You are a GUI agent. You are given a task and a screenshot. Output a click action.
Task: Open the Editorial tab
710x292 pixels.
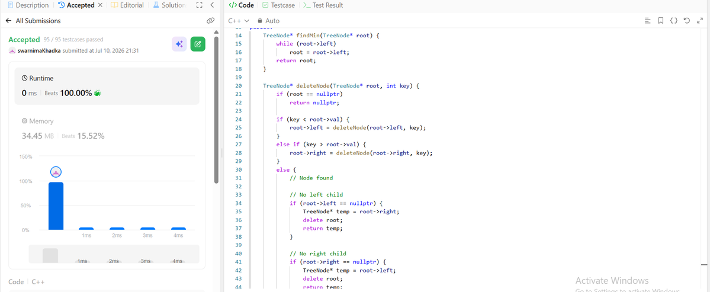(x=127, y=5)
